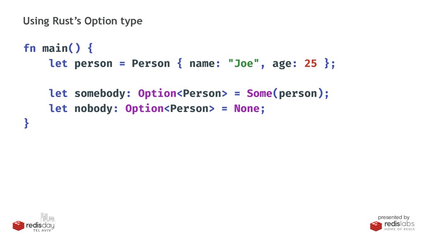
Task: Click the "nobody" variable name
Action: [x=94, y=109]
